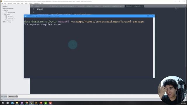
Task: Expand the composer folder arrow
Action: [5, 16]
